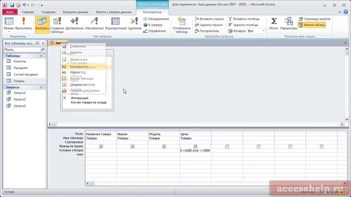The height and width of the screenshot is (197, 351).
Task: Click the Поиск search field
Action: (x=22, y=49)
